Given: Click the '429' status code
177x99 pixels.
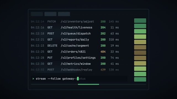Looking at the screenshot, I should click(103, 70).
